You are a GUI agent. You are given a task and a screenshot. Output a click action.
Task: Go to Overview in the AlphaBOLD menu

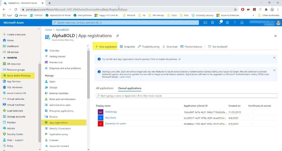(54, 51)
